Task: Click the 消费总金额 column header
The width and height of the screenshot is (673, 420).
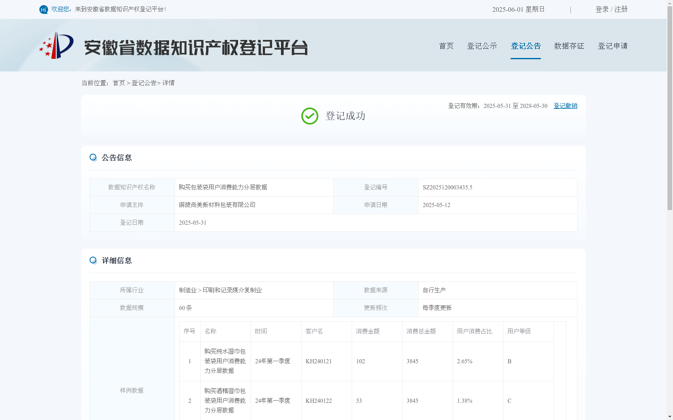Action: click(427, 331)
